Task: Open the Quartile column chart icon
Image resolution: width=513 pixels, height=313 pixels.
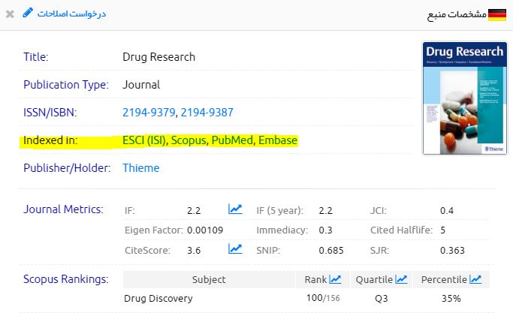Action: [x=402, y=279]
